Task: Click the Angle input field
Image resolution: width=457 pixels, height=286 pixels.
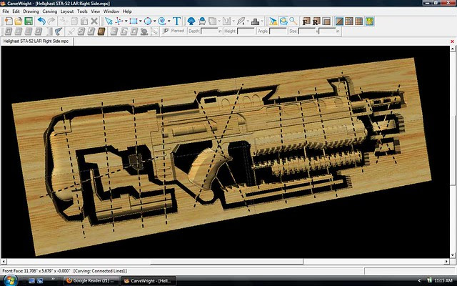Action: click(278, 31)
